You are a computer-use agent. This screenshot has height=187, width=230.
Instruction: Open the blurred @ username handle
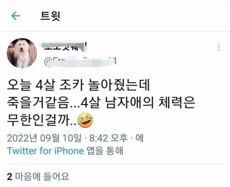[80, 61]
